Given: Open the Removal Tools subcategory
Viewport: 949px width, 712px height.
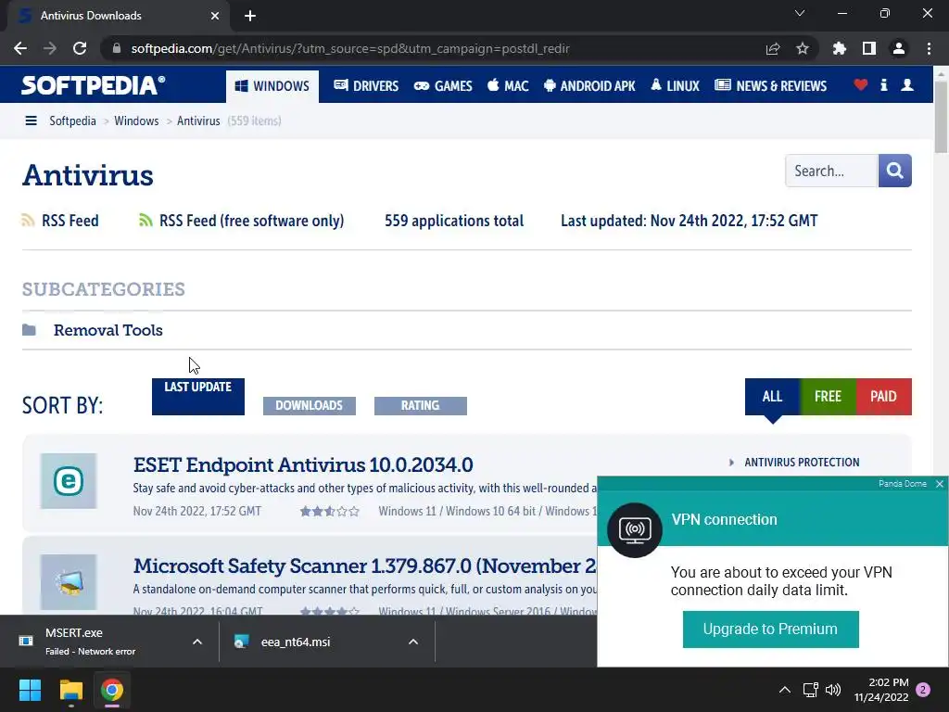Looking at the screenshot, I should tap(108, 330).
